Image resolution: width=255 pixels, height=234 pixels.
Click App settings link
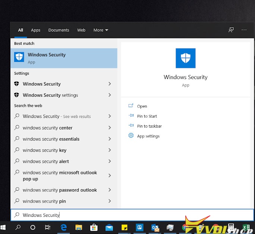pyautogui.click(x=148, y=136)
